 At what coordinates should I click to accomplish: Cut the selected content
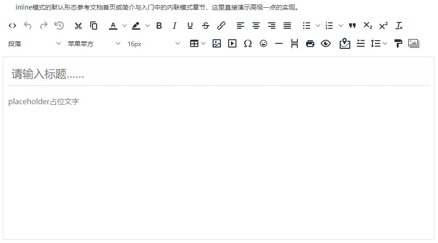pos(78,26)
